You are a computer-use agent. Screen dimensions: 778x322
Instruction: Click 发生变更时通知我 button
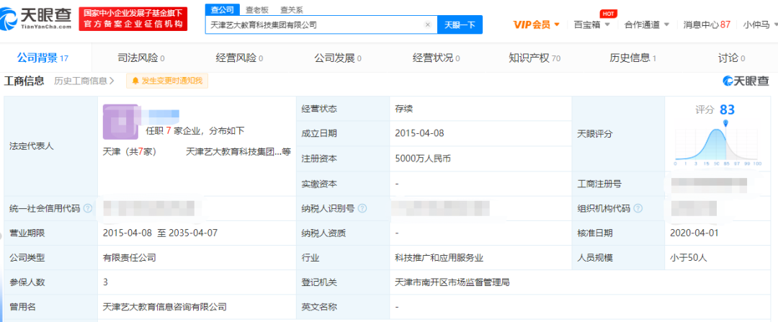pos(167,81)
